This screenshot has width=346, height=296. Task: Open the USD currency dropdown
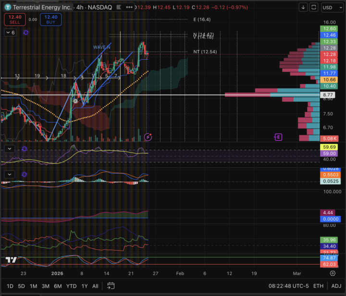pos(332,8)
